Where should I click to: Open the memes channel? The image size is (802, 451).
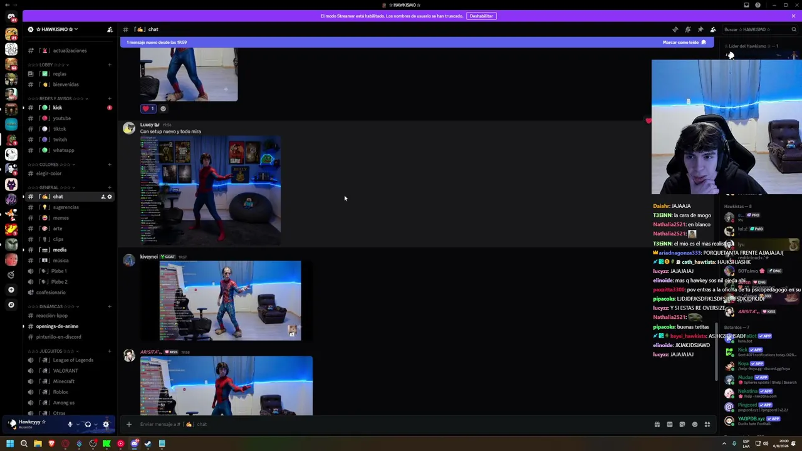pyautogui.click(x=70, y=218)
